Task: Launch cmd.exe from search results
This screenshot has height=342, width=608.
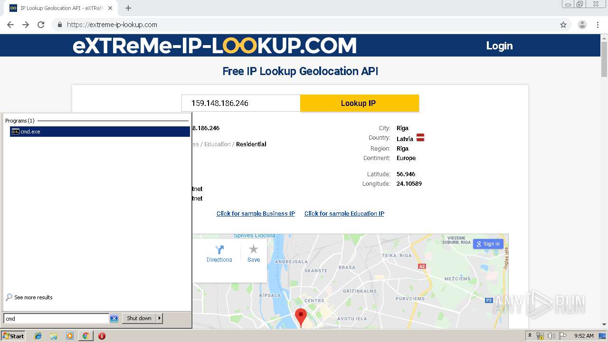Action: [100, 132]
